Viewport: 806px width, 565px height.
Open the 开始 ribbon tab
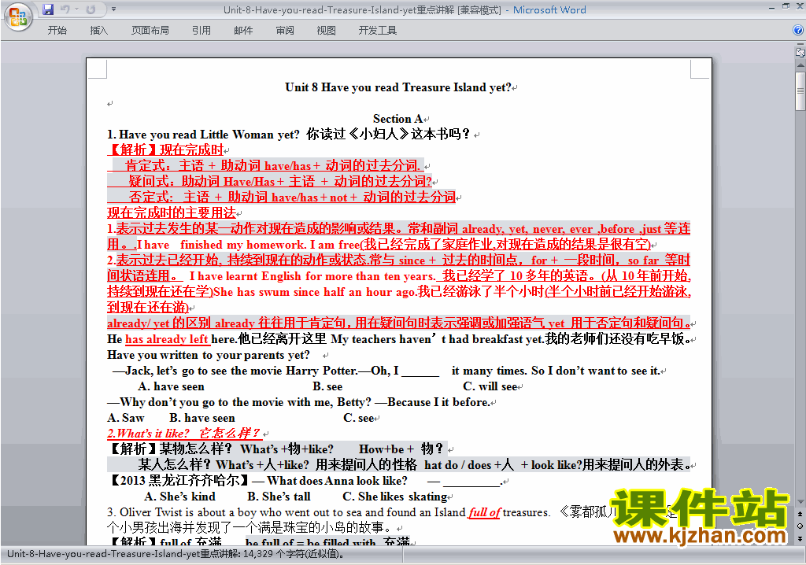(x=57, y=31)
